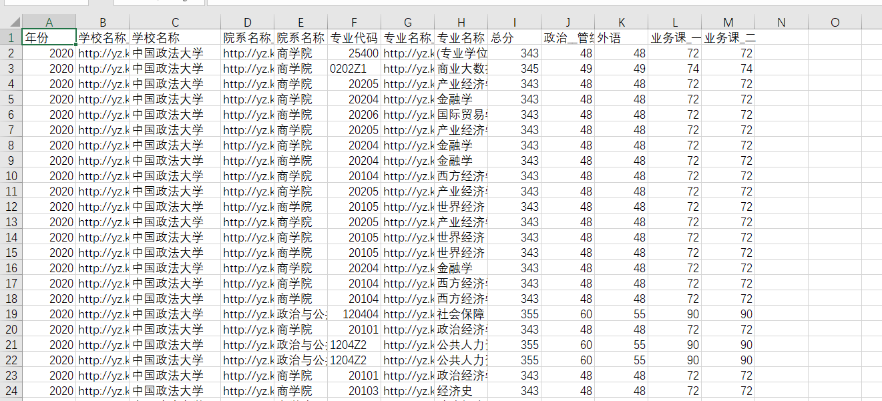Click header cell 业务课_二
Viewport: 882px width, 401px height.
click(728, 37)
